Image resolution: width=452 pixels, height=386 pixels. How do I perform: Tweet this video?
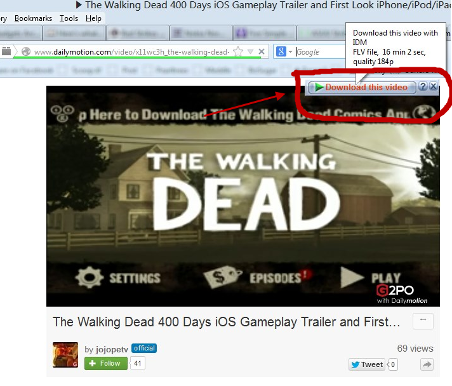pyautogui.click(x=367, y=364)
